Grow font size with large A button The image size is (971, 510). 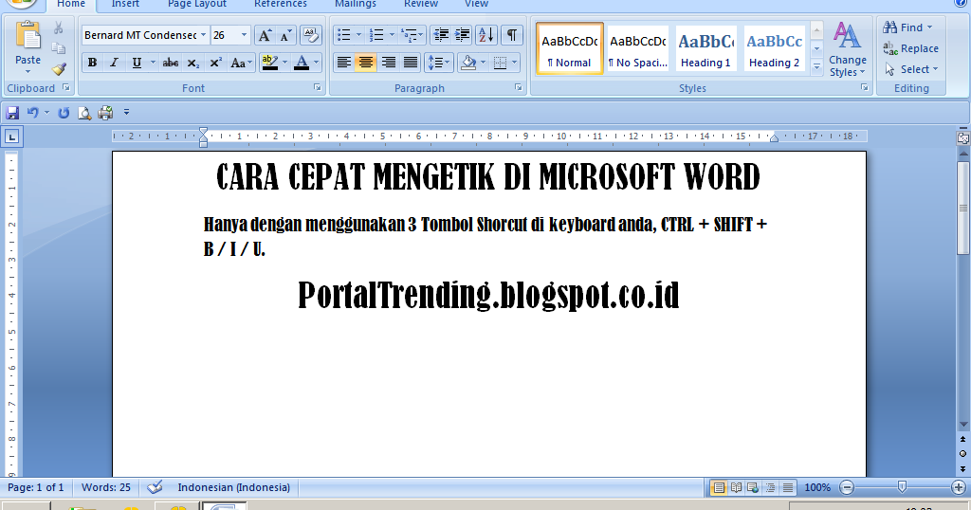265,35
